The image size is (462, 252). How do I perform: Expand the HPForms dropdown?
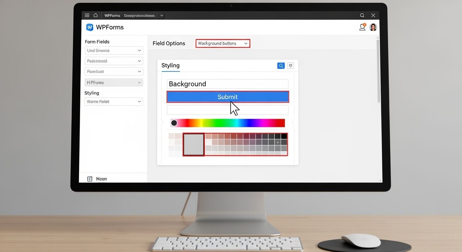click(114, 83)
